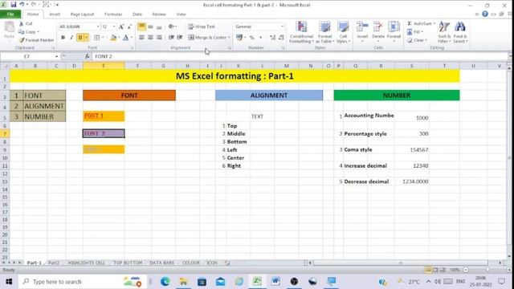Screen dimensions: 514x289
Task: Open Microsoft Word from taskbar
Action: pos(275,281)
